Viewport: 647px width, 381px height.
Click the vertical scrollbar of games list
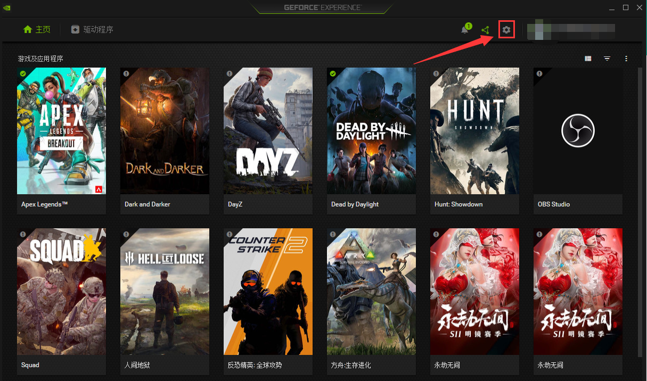[640, 213]
